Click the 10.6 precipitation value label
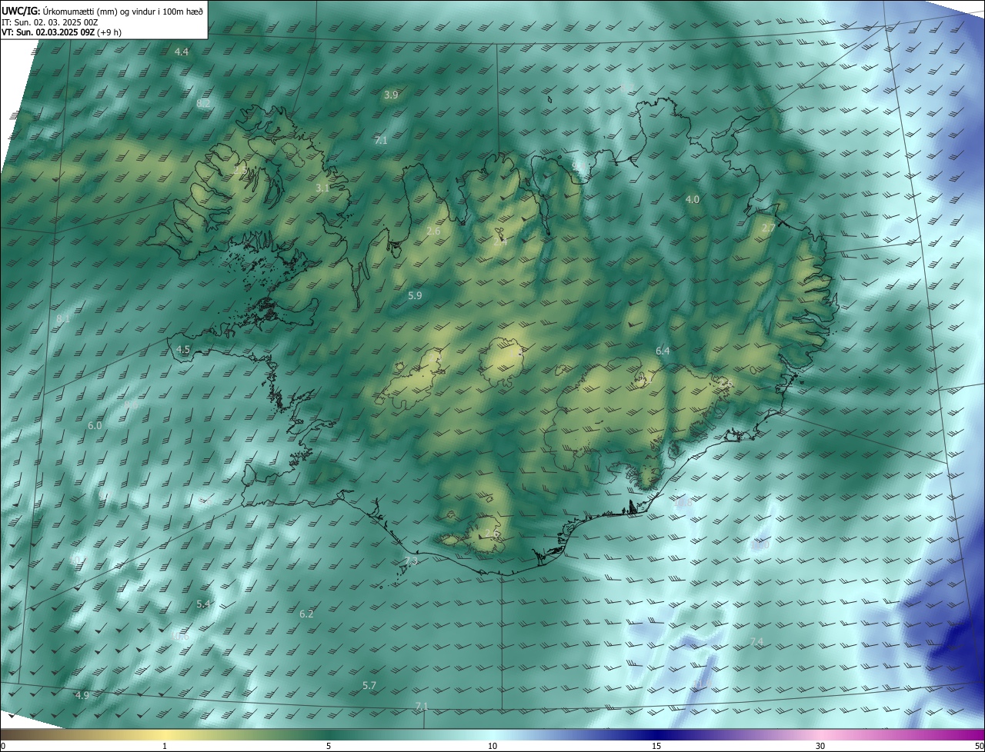The width and height of the screenshot is (985, 752). [x=180, y=636]
